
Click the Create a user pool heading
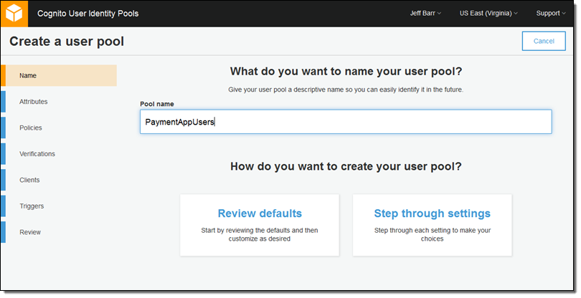67,42
